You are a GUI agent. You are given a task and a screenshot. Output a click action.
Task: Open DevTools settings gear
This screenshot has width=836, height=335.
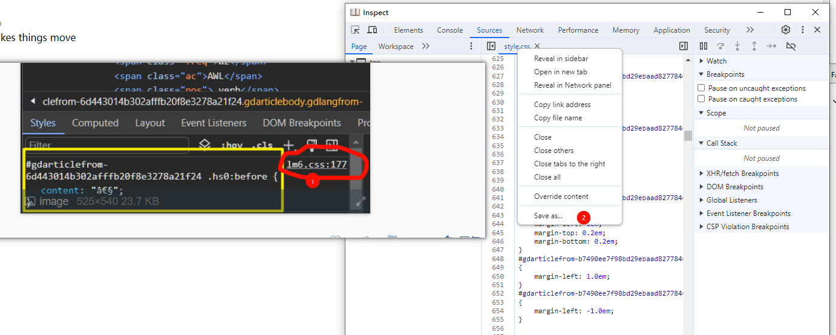786,30
